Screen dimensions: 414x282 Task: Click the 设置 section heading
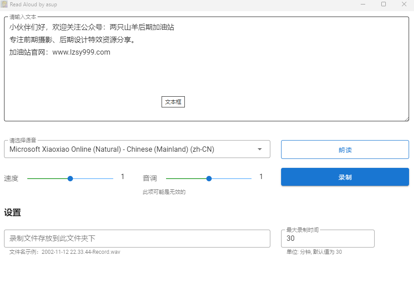[13, 213]
